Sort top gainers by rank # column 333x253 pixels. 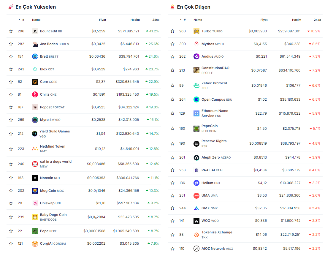pos(23,20)
